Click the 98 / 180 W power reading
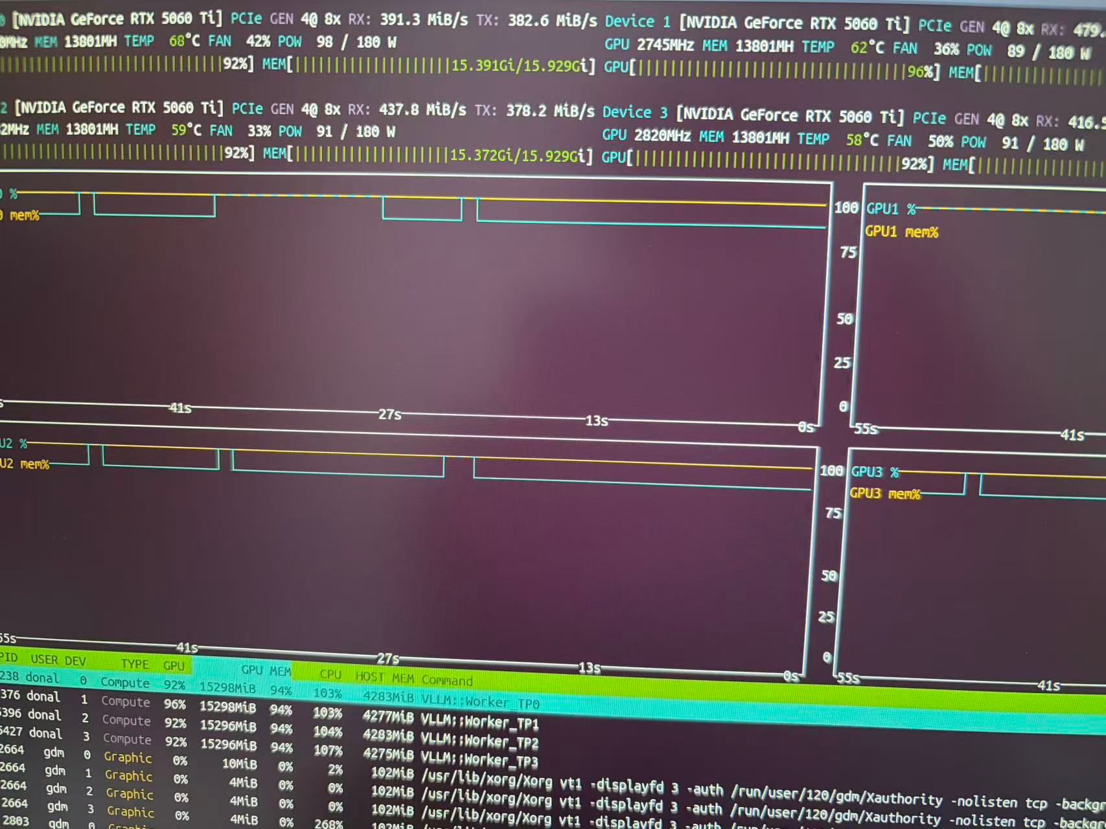Image resolution: width=1106 pixels, height=829 pixels. click(x=356, y=42)
